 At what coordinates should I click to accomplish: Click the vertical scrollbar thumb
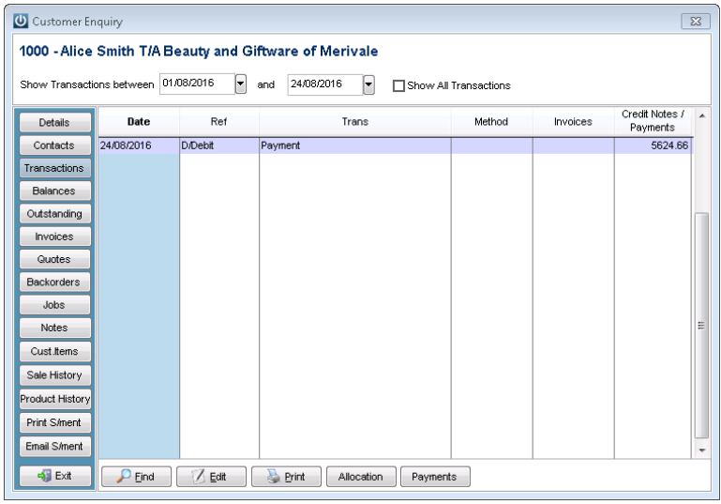click(701, 325)
